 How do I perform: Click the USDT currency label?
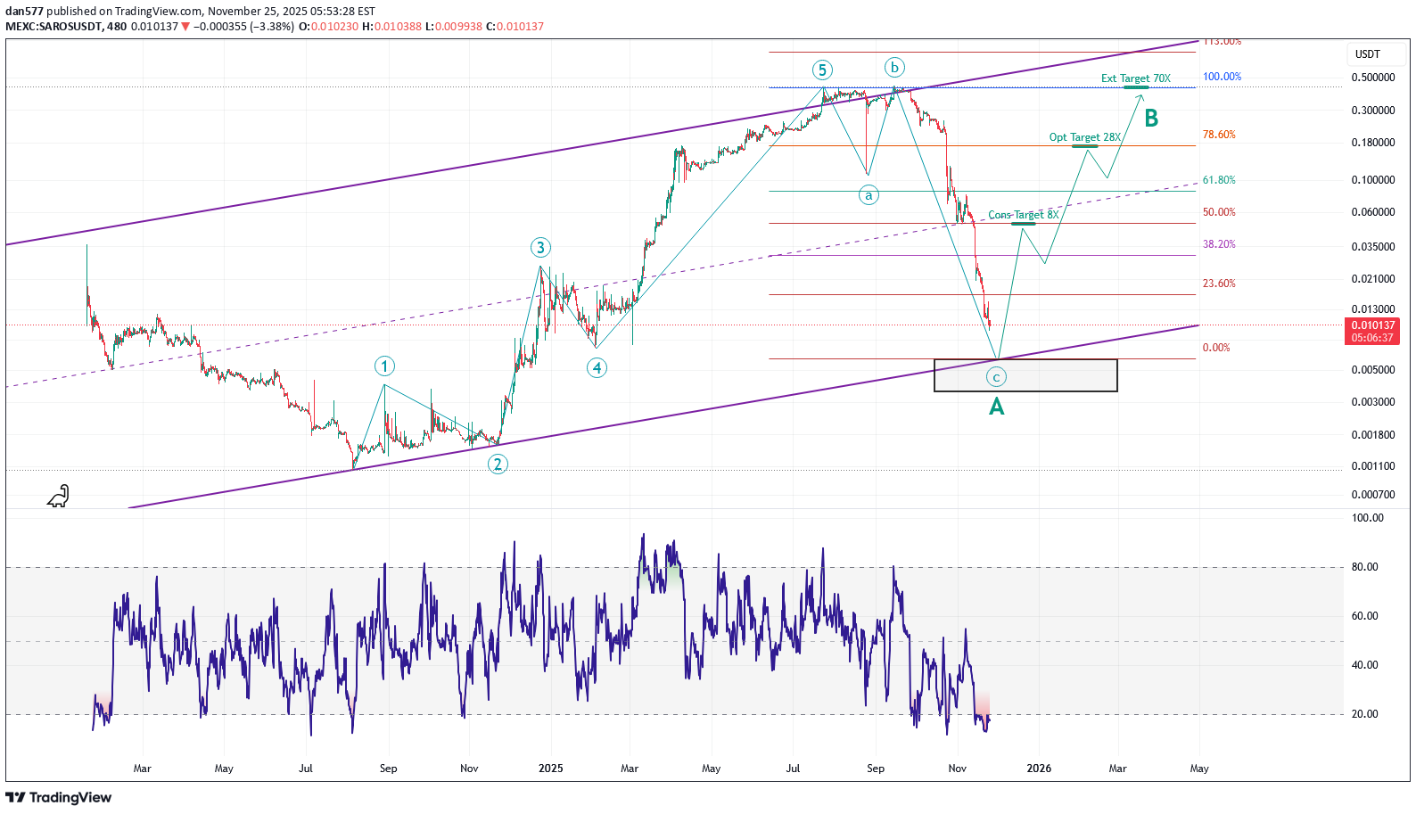point(1367,54)
